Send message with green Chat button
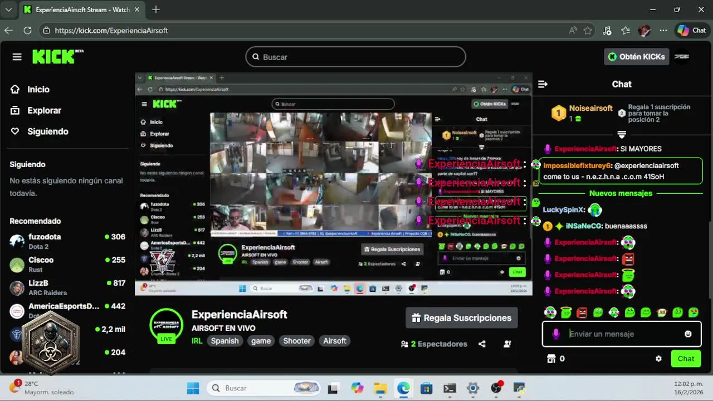This screenshot has height=401, width=713. pos(686,359)
